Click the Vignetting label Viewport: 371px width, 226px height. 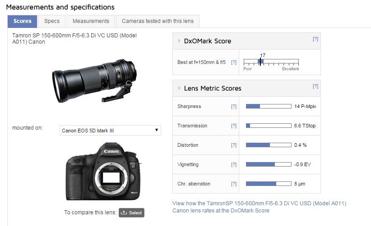(x=188, y=164)
